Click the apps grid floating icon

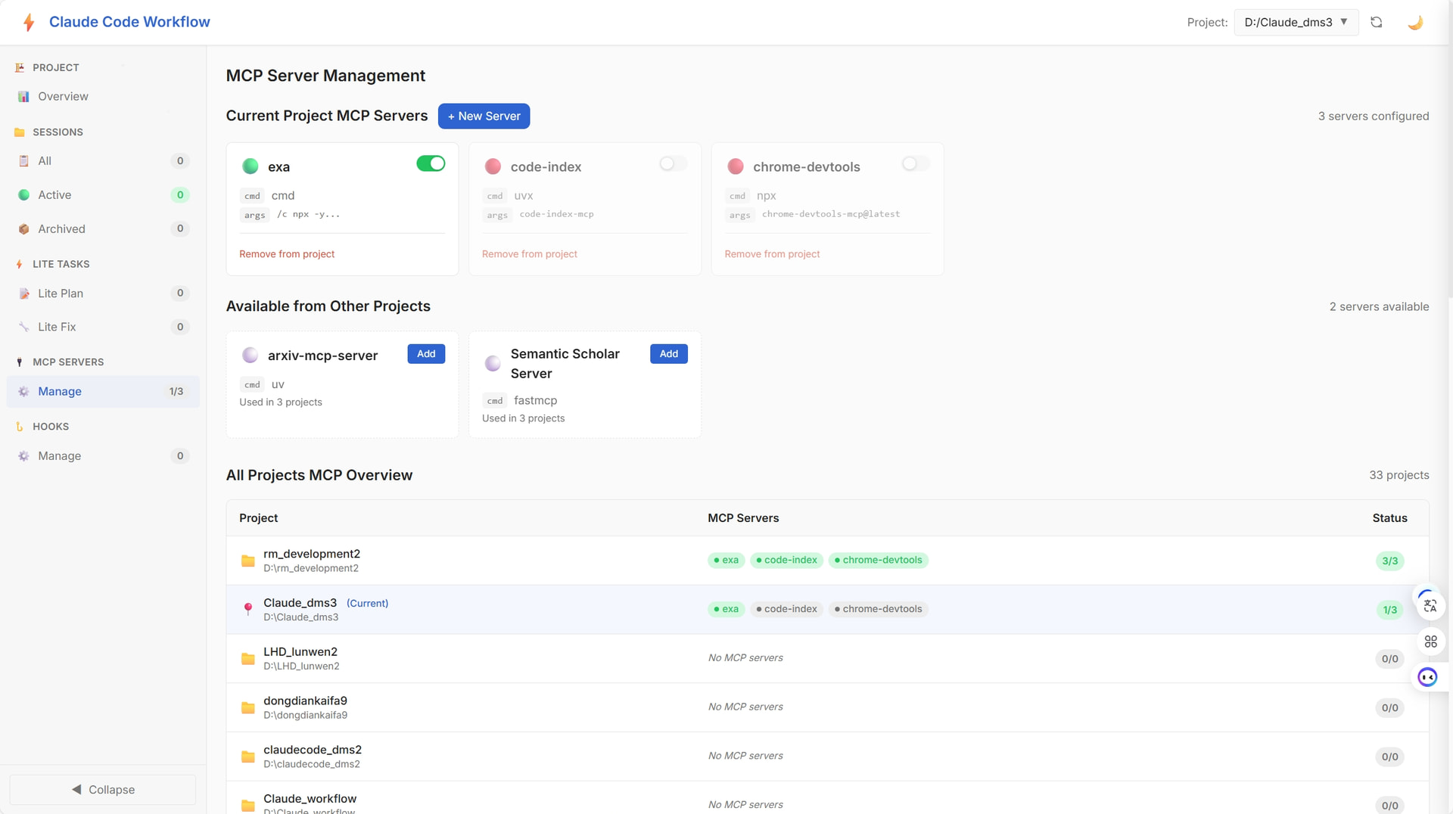click(x=1430, y=642)
